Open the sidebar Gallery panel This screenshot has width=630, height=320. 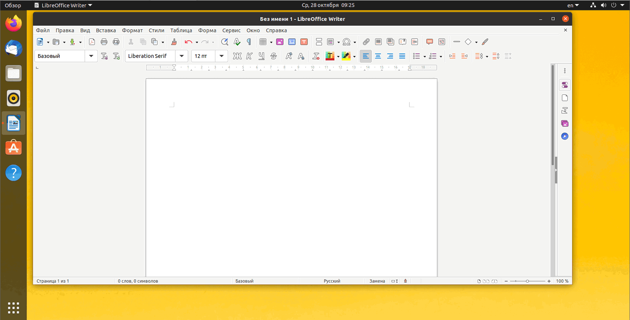click(x=564, y=123)
